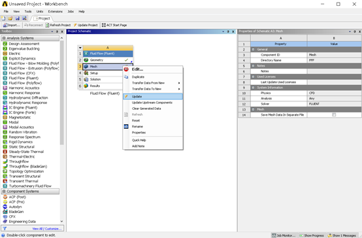Open the ACT Start Page
362x238 pixels.
tap(114, 25)
